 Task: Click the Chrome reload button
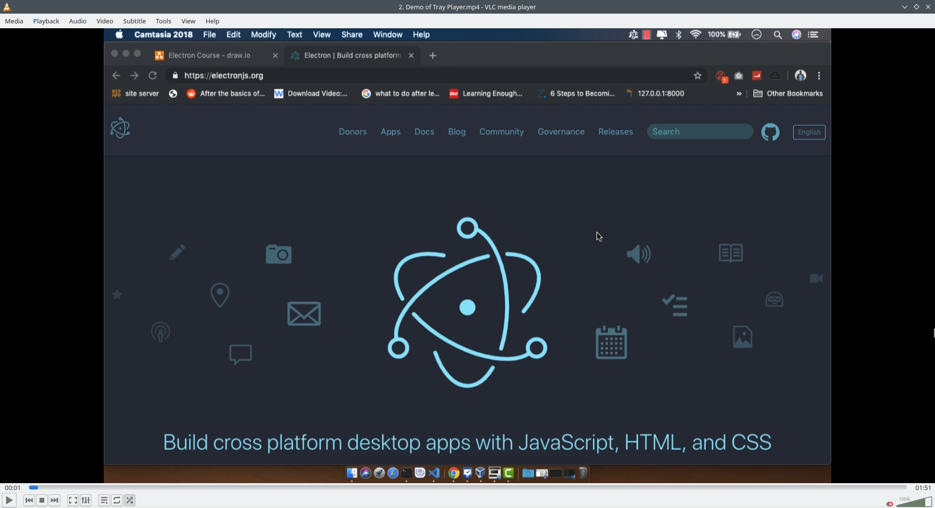(x=152, y=75)
